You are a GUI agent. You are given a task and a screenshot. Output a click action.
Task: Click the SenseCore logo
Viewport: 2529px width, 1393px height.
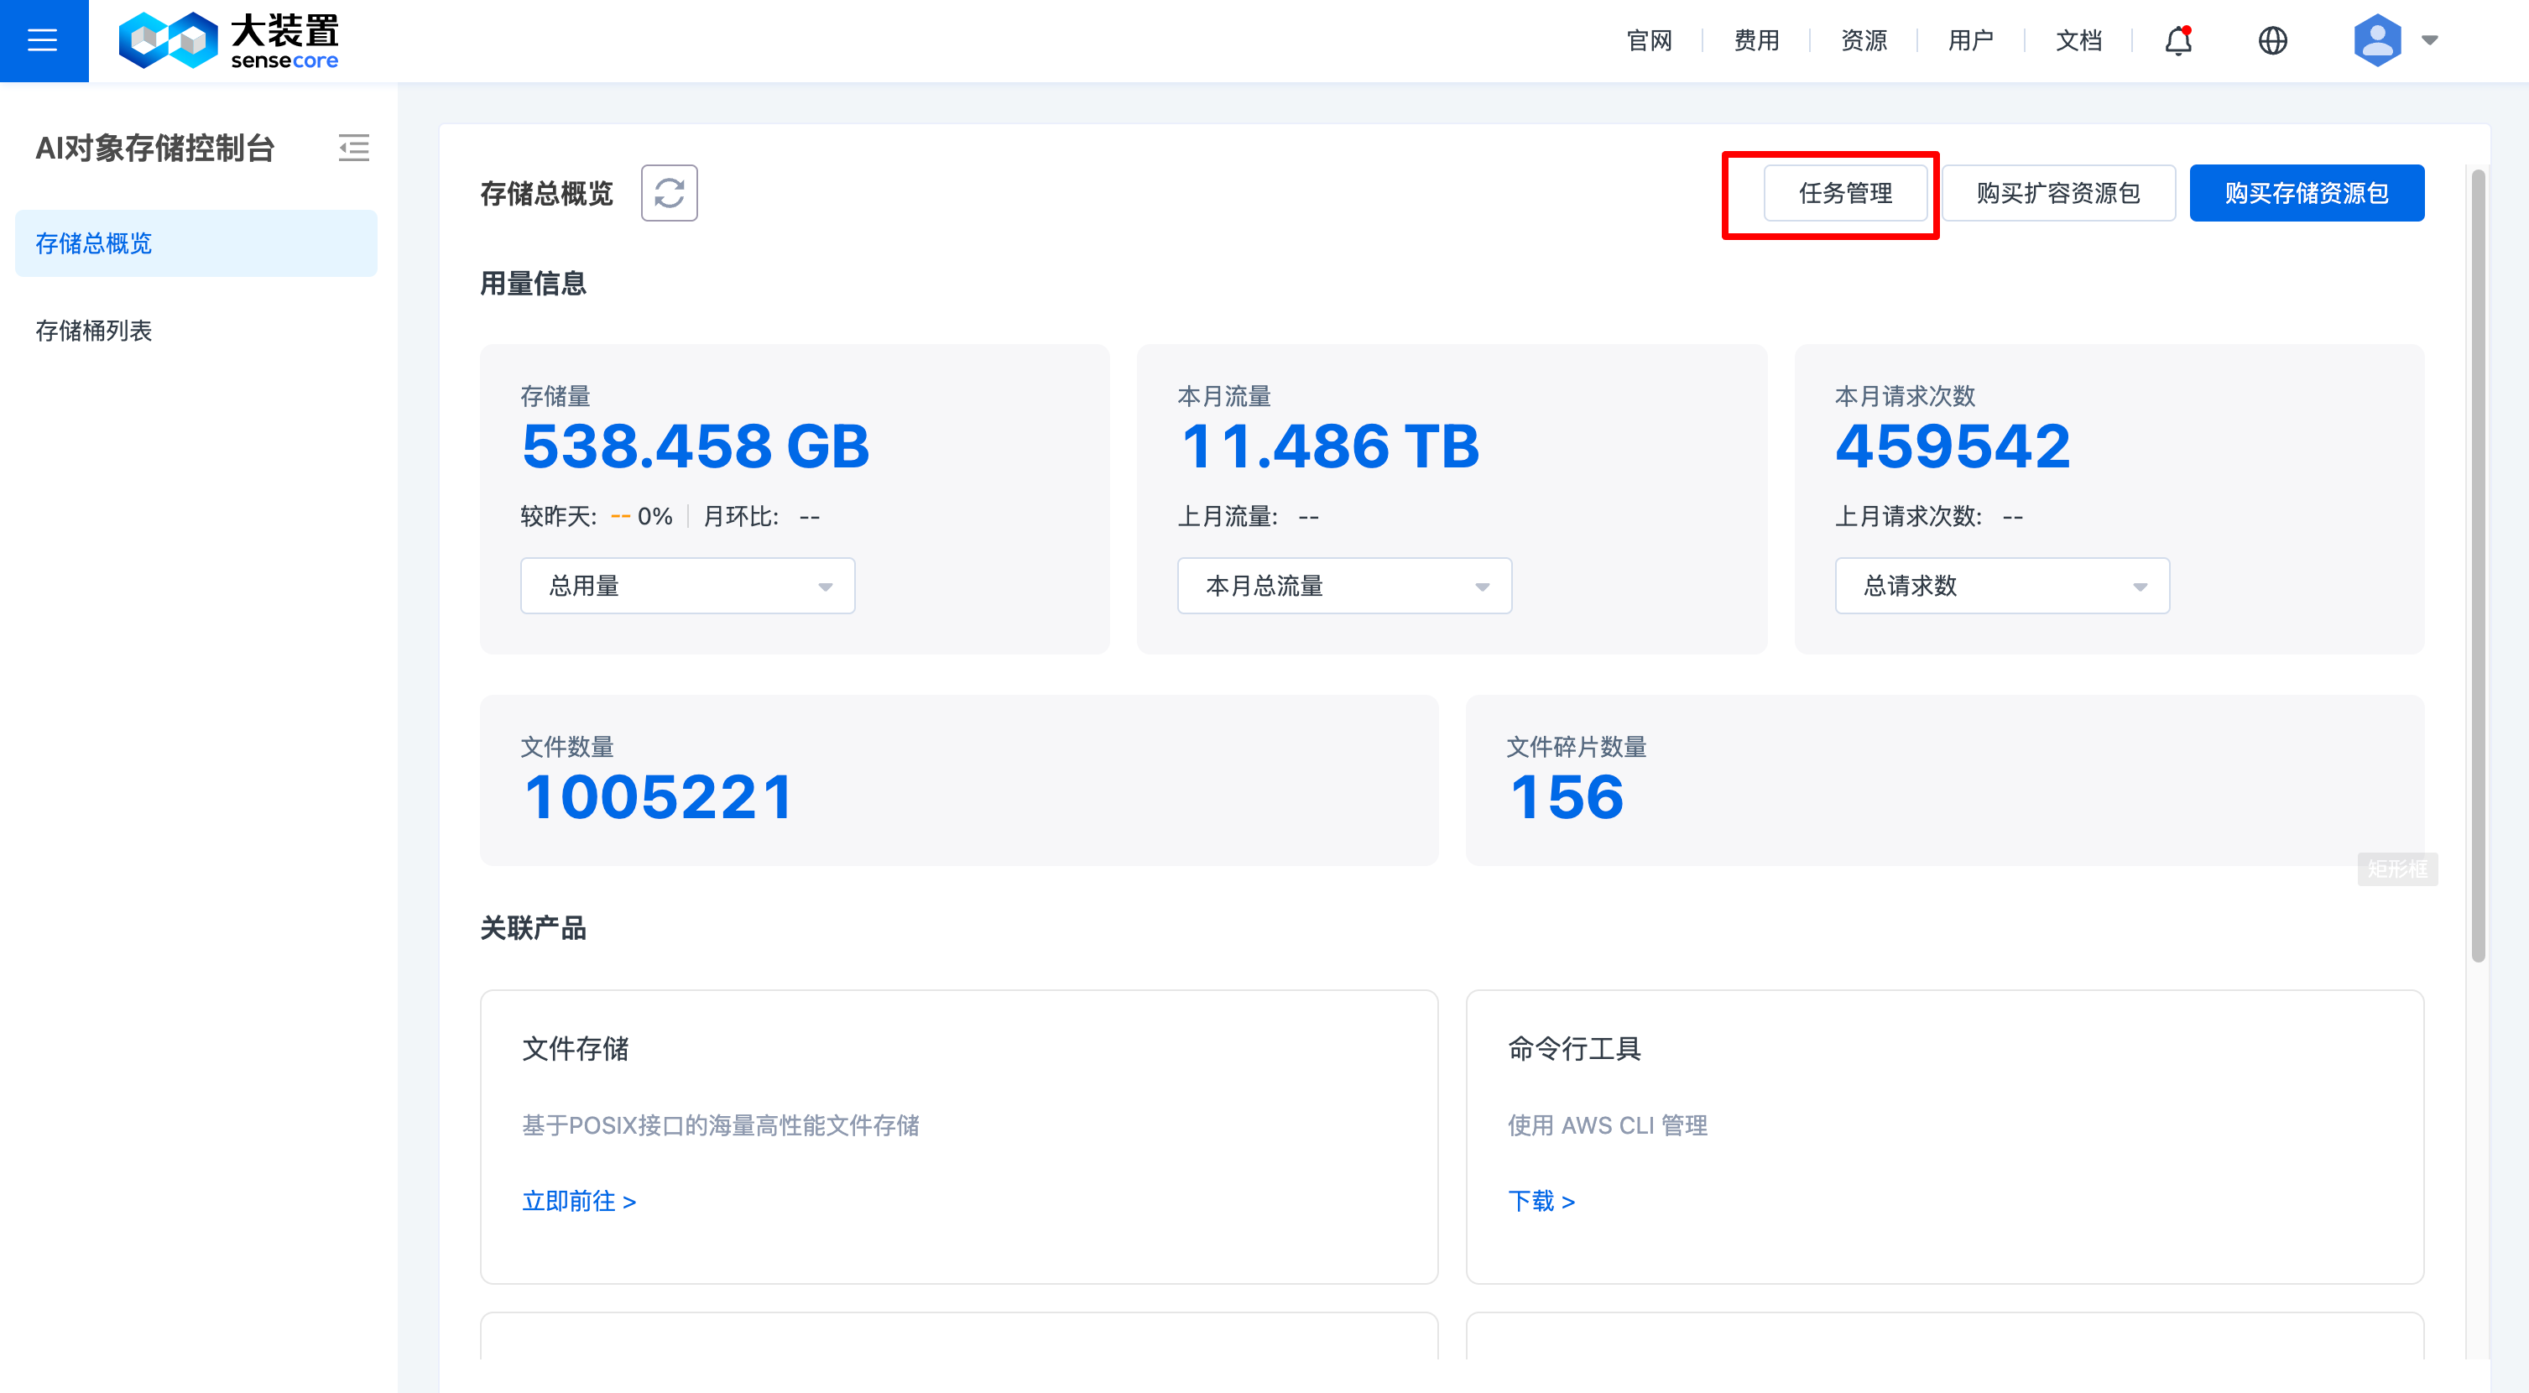click(x=227, y=40)
